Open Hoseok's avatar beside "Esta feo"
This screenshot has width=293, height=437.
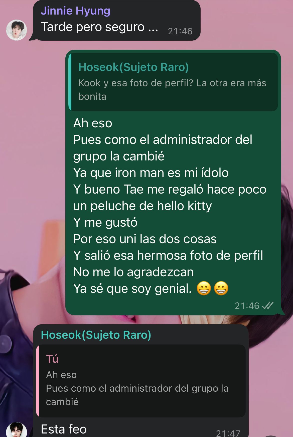pyautogui.click(x=17, y=430)
